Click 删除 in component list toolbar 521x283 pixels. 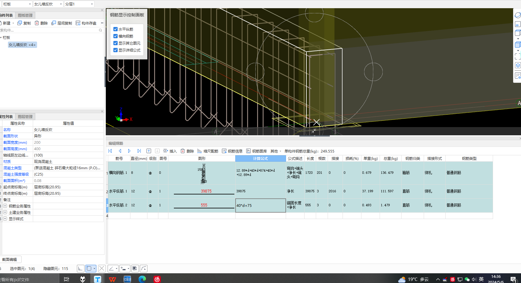41,23
